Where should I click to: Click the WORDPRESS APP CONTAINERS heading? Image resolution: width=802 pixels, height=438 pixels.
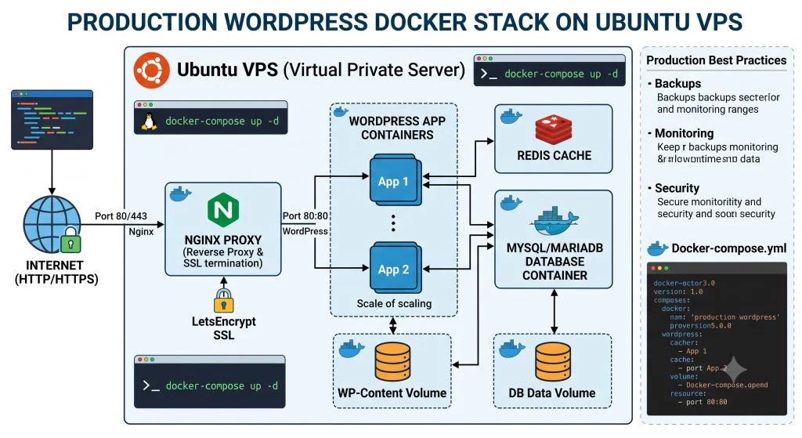point(397,128)
